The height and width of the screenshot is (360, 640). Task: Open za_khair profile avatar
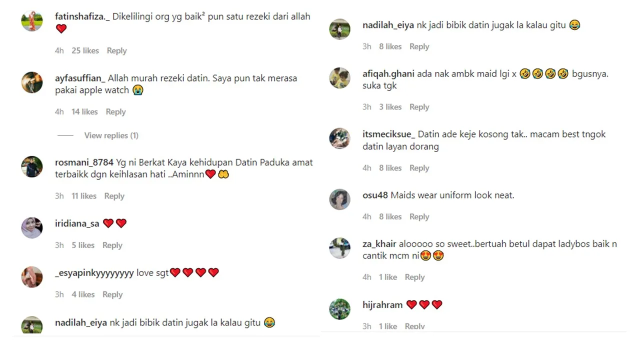tap(339, 248)
